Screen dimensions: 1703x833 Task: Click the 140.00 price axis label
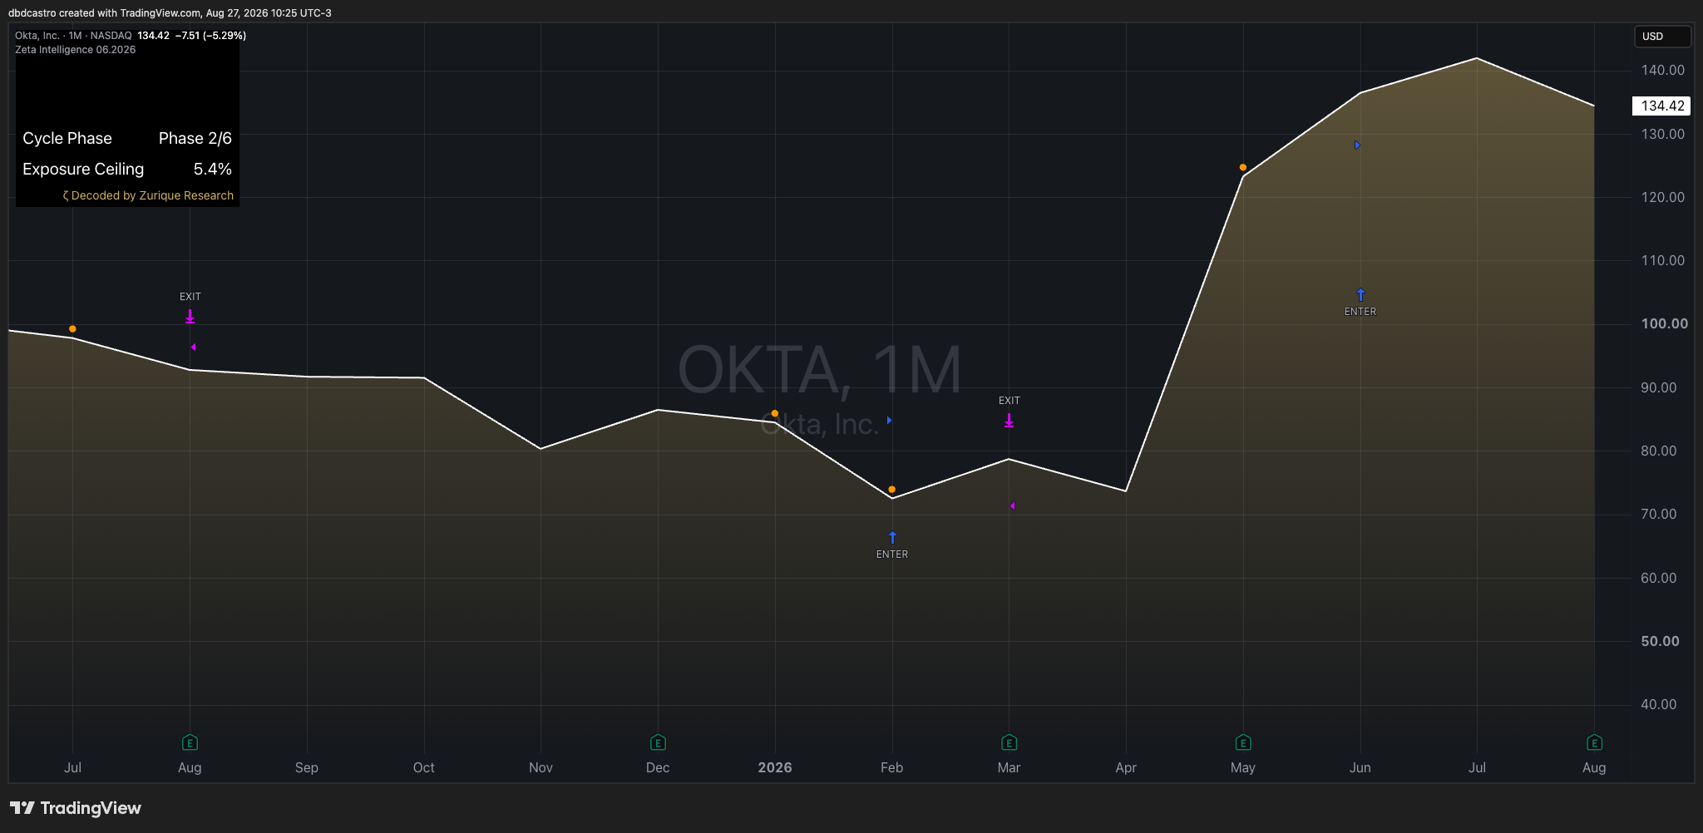[x=1663, y=70]
